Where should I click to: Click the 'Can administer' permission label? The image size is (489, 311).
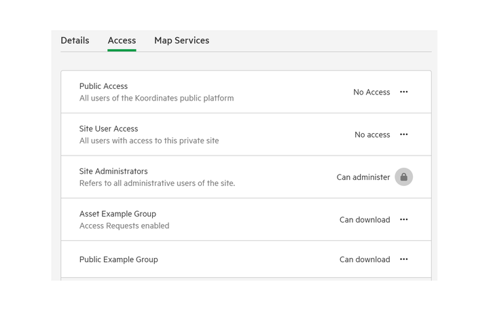pyautogui.click(x=363, y=177)
